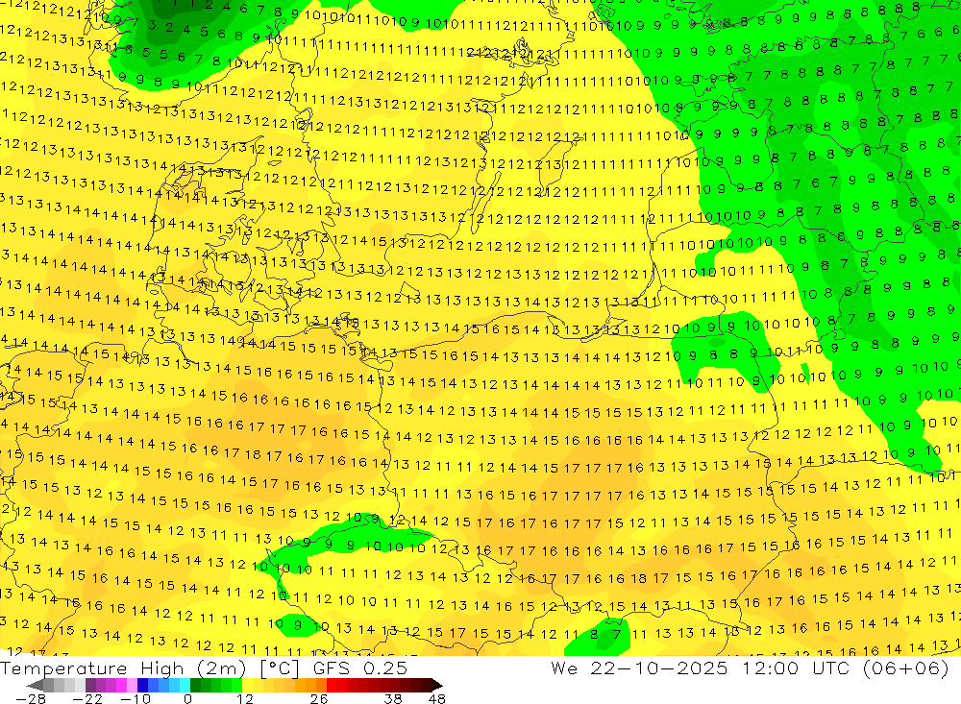The image size is (961, 704).
Task: Click the 'GFS 0.25' model label
Action: click(360, 668)
